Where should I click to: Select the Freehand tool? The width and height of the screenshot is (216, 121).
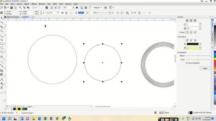[x=2, y=36]
